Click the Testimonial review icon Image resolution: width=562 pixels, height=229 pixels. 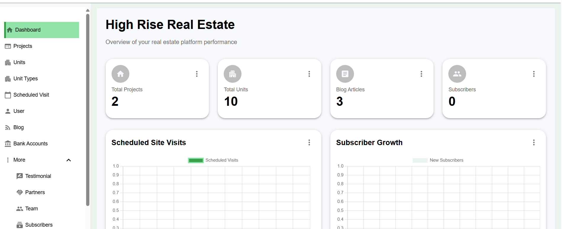(20, 176)
